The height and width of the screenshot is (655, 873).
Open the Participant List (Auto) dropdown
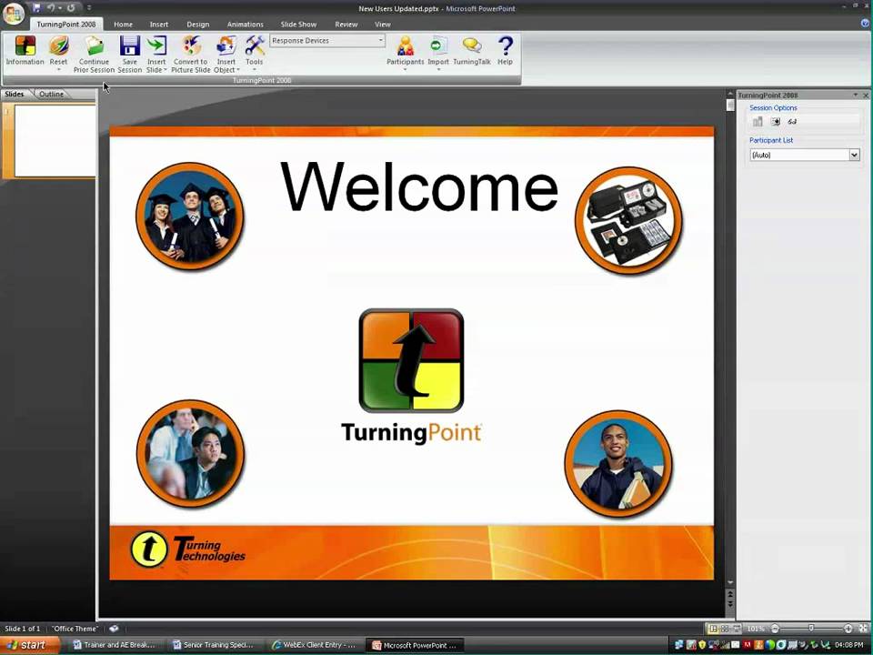855,155
